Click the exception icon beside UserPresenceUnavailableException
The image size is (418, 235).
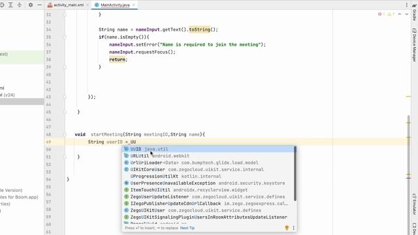click(x=126, y=183)
